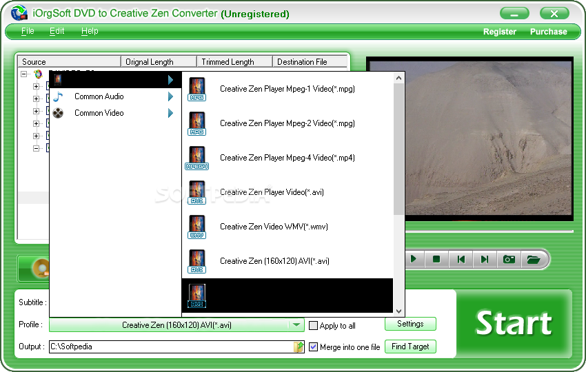Click the preview seek slider bar
Screen dimensions: 586x372
(x=489, y=231)
